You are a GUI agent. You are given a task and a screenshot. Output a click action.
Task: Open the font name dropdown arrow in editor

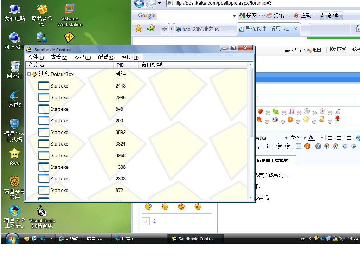tap(286, 138)
